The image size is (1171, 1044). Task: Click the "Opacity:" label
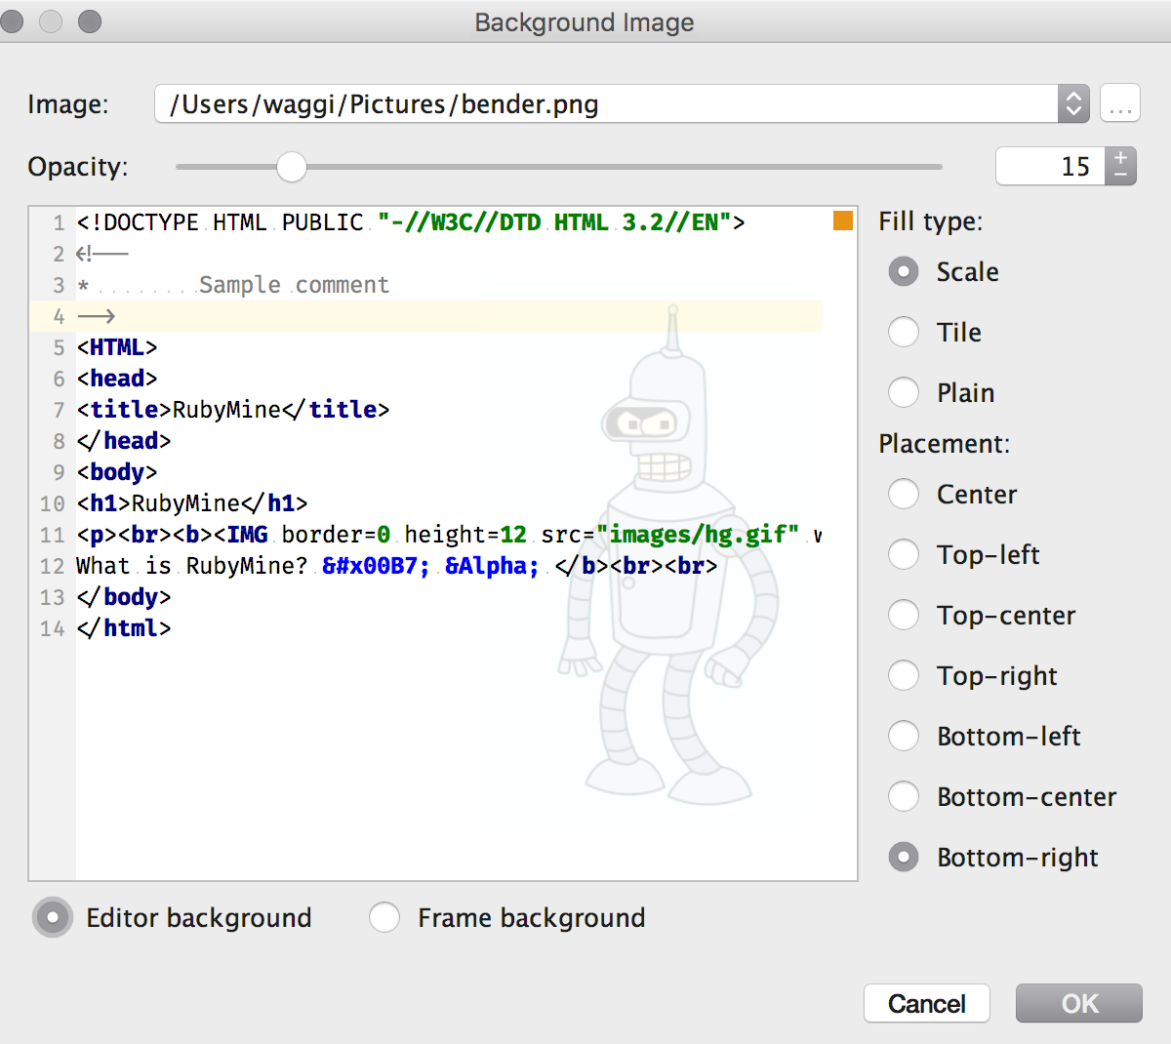coord(78,167)
